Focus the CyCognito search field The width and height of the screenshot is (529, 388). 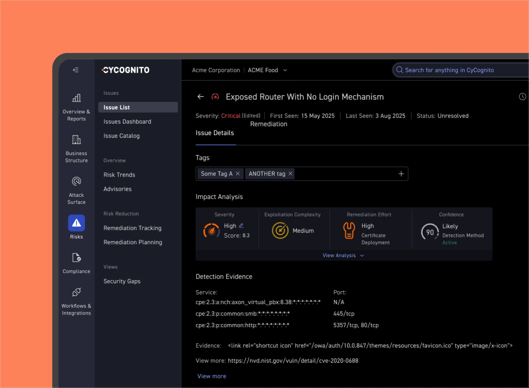[x=461, y=70]
